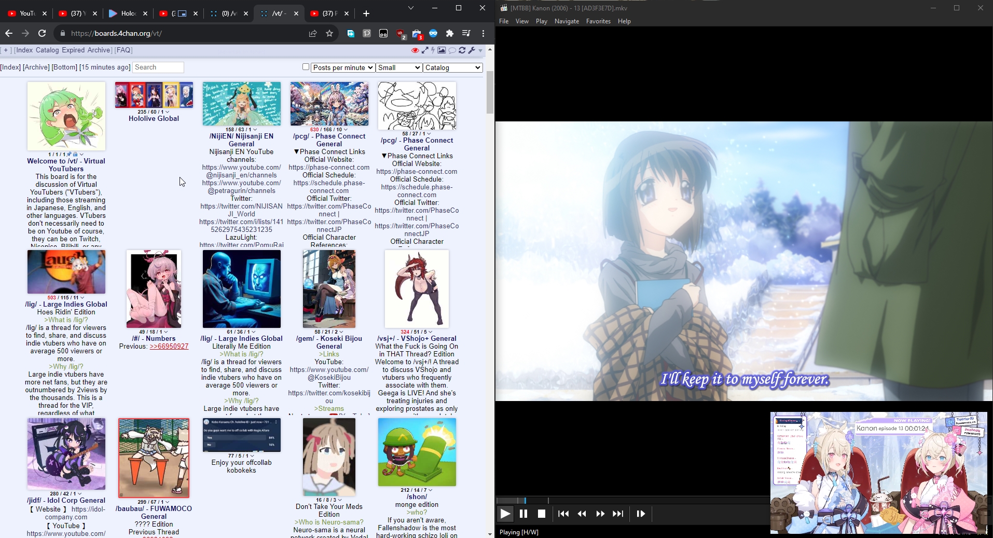This screenshot has width=993, height=538.
Task: Open the Favorites menu in media player
Action: tap(598, 21)
